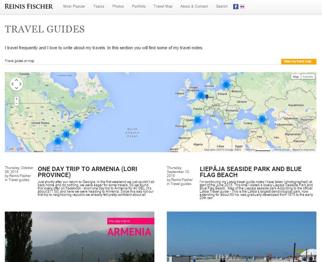Open Portfolio menu item
The image size is (322, 262).
pos(139,6)
